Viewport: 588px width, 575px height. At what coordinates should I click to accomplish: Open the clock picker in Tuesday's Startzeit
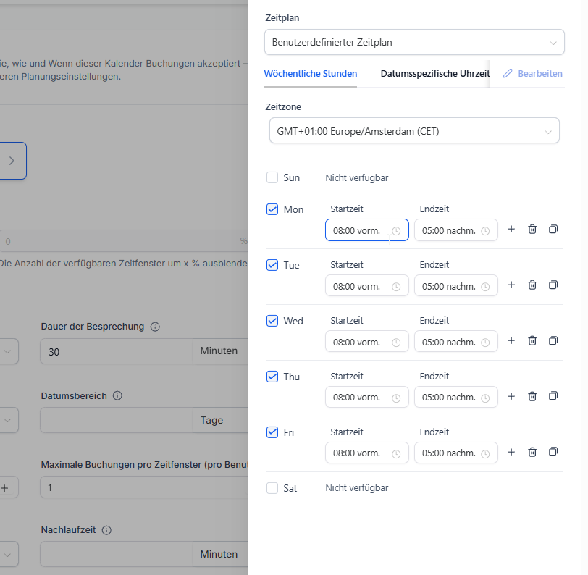point(396,286)
